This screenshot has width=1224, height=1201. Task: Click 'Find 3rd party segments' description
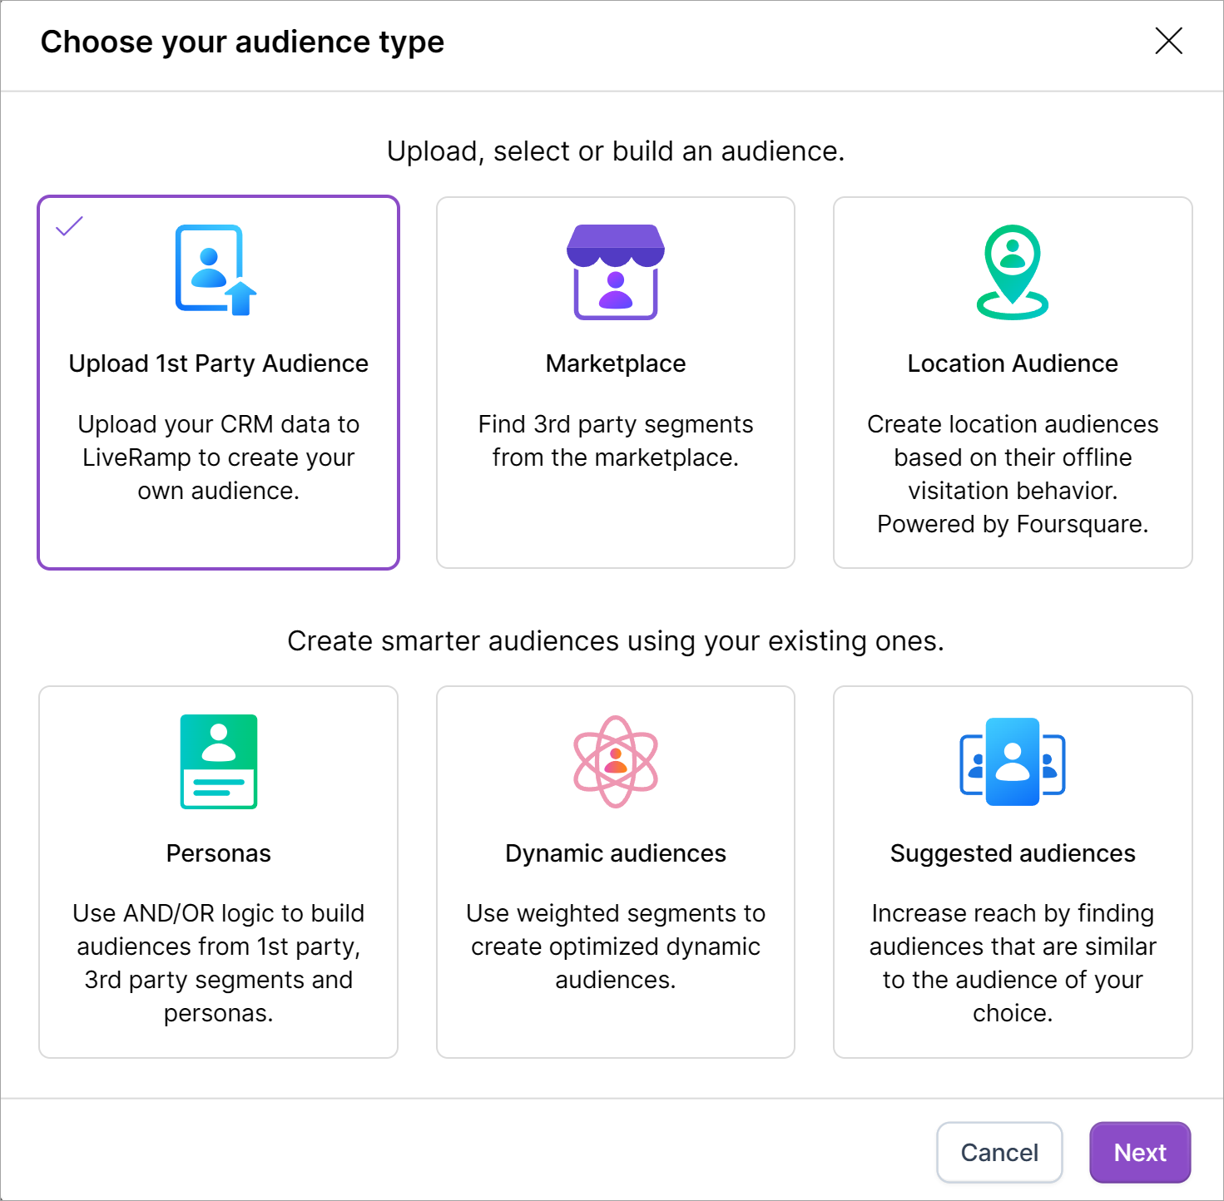[615, 441]
